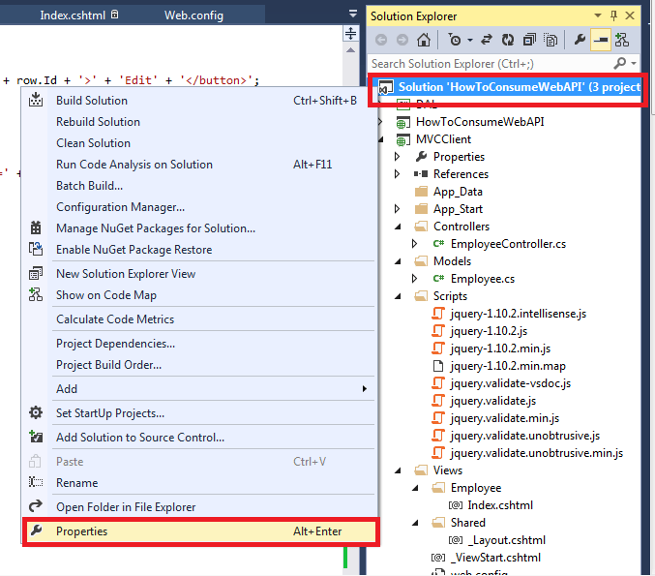Select the HowToConsumeWebAPI project
The height and width of the screenshot is (576, 655).
point(480,122)
